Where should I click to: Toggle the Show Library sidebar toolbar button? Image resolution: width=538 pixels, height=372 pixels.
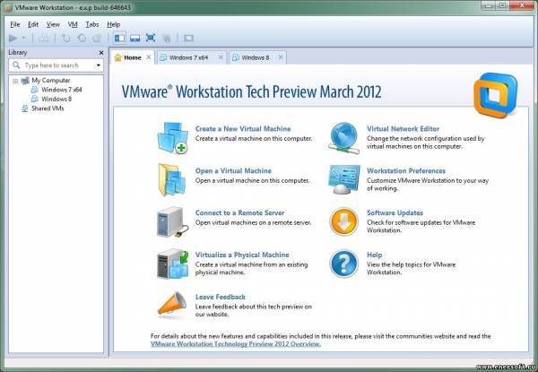pos(120,38)
